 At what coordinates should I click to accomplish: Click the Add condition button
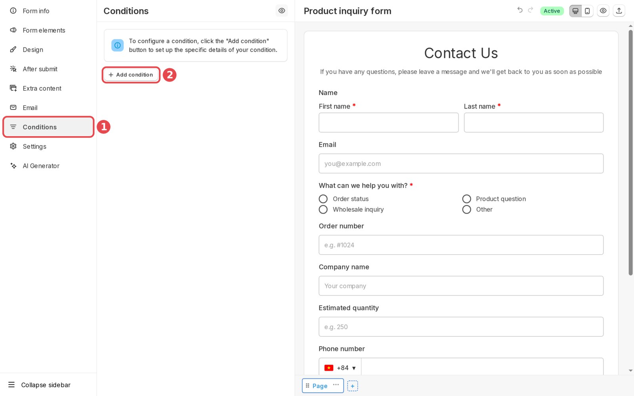[131, 75]
